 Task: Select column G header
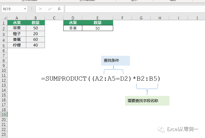[x=141, y=18]
